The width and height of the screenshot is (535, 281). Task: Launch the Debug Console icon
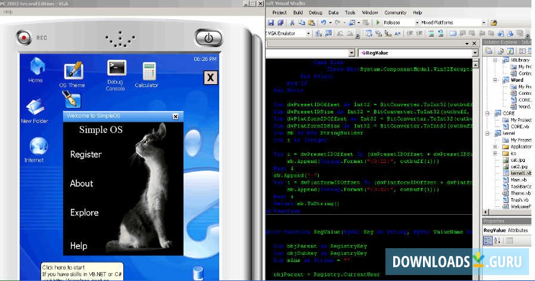tap(116, 75)
